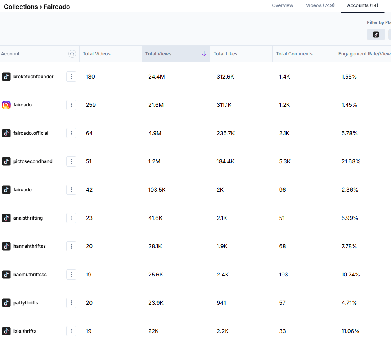Open the options menu for faircado Instagram account
Viewport: 391px width, 346px height.
pyautogui.click(x=71, y=105)
